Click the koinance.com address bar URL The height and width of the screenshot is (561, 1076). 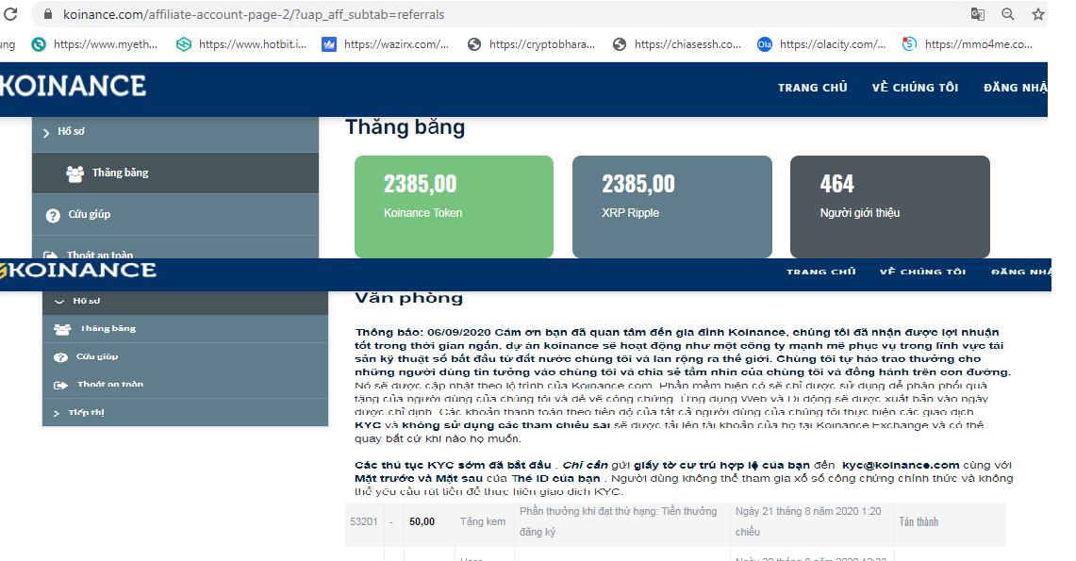[x=254, y=14]
